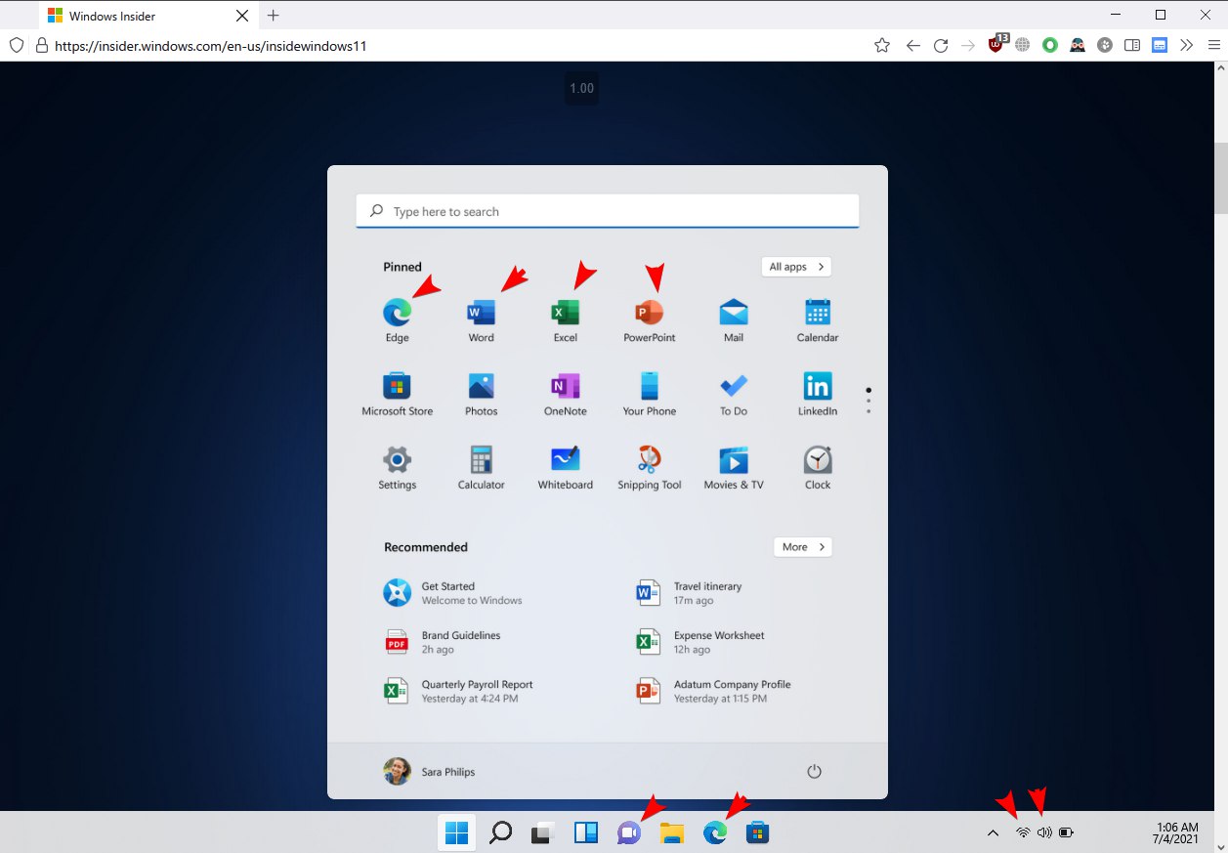This screenshot has width=1228, height=853.
Task: Click the 'Type here to search' box
Action: pyautogui.click(x=608, y=211)
